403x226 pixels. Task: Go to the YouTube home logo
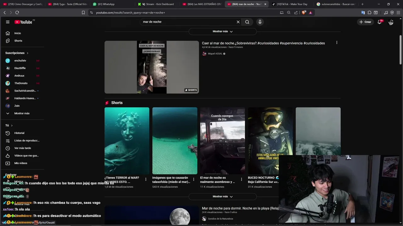23,22
